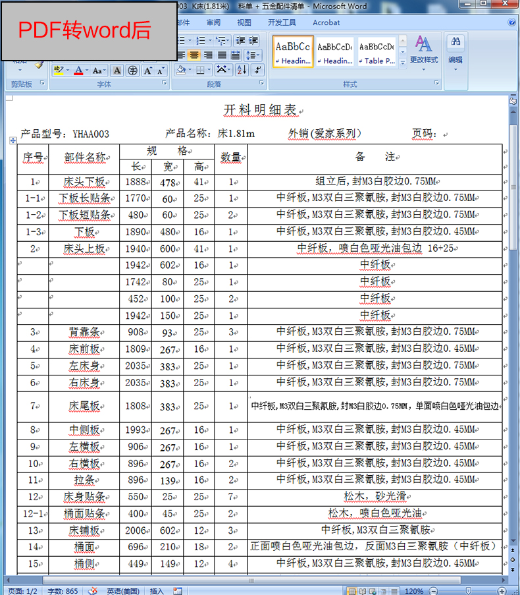
Task: Apply the Table P... style
Action: [x=377, y=52]
